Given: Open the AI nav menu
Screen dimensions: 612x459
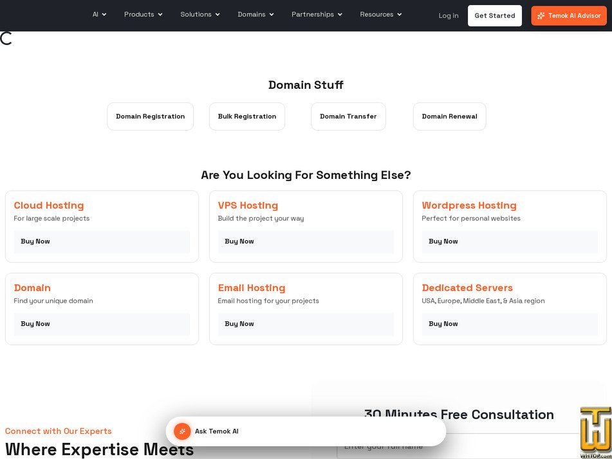Looking at the screenshot, I should pos(99,14).
